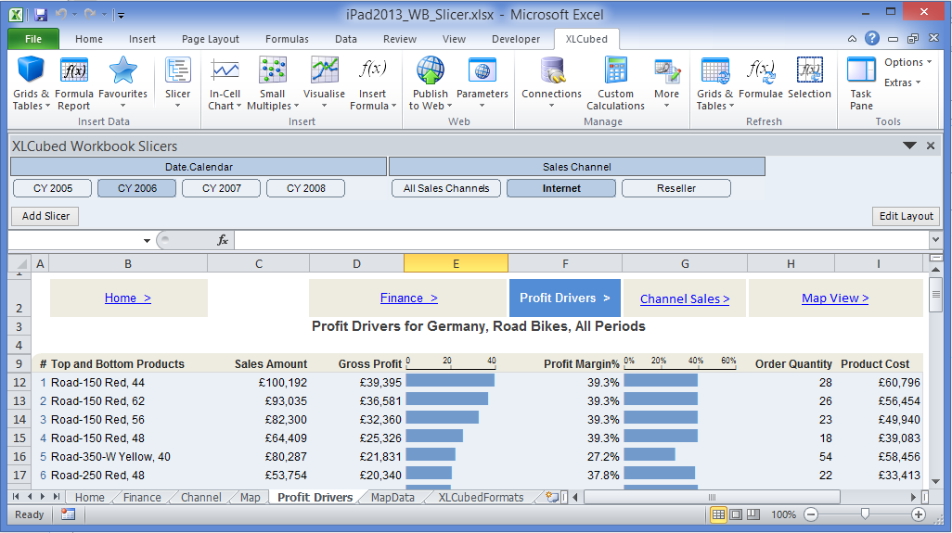
Task: Open the Parameters tool
Action: (x=482, y=83)
